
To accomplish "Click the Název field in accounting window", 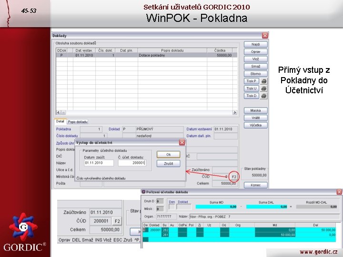I will (265, 217).
